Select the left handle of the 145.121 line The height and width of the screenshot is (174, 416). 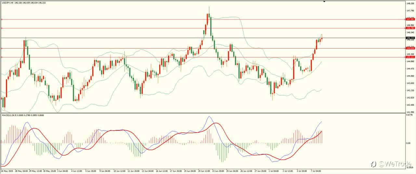(x=2, y=57)
